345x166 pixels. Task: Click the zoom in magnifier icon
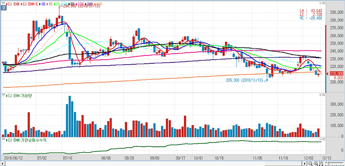[316, 163]
